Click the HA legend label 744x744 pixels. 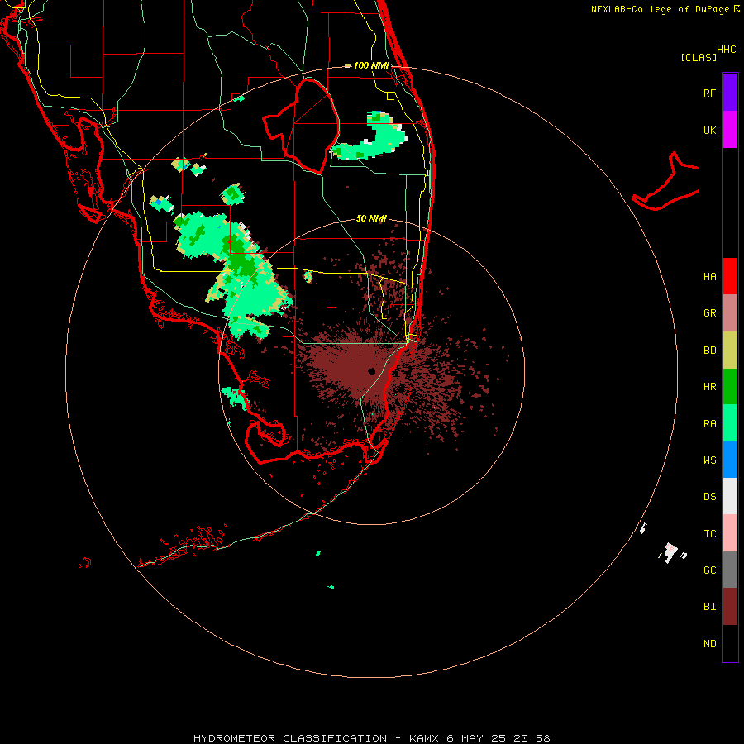pos(709,276)
